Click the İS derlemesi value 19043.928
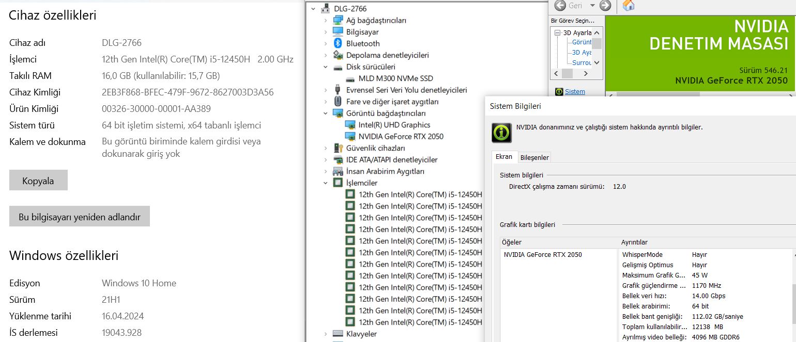Screen dimensions: 796x342 click(121, 333)
